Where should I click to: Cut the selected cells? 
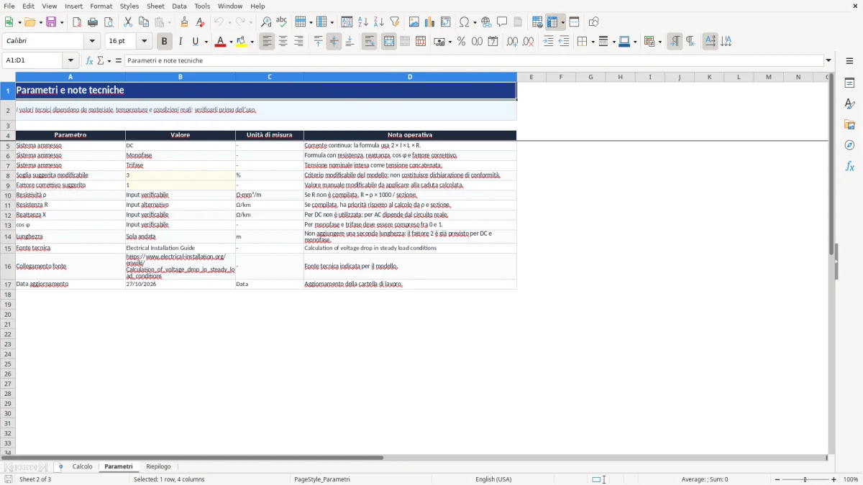tap(128, 22)
